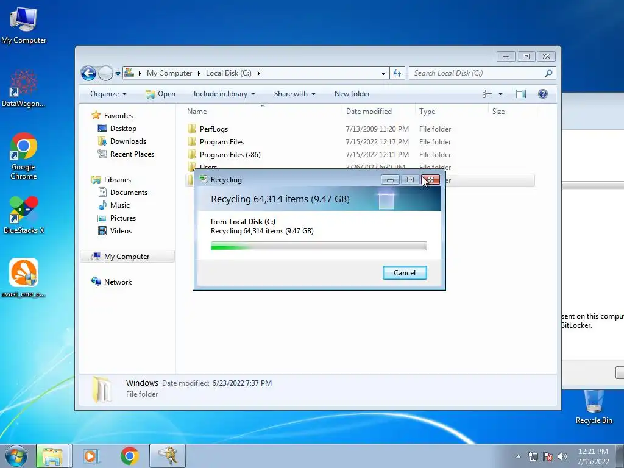Open the Windows Start menu orb

point(16,456)
